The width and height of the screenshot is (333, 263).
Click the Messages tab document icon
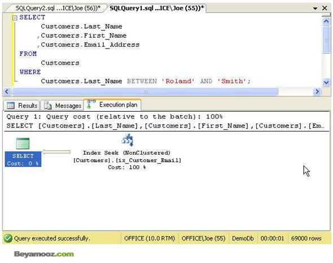(47, 106)
